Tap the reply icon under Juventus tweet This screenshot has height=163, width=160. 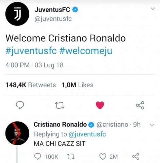click(x=20, y=105)
